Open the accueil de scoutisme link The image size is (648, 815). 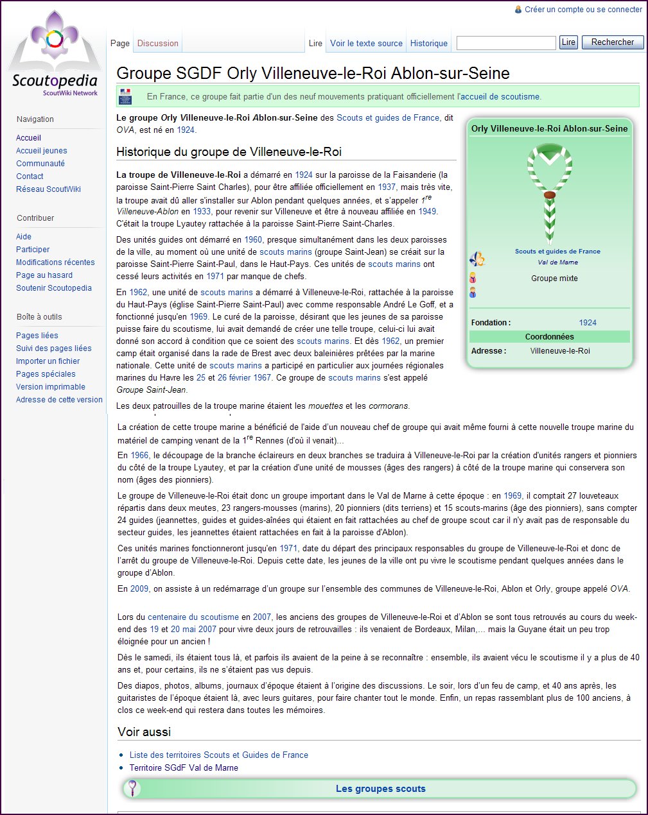click(500, 97)
